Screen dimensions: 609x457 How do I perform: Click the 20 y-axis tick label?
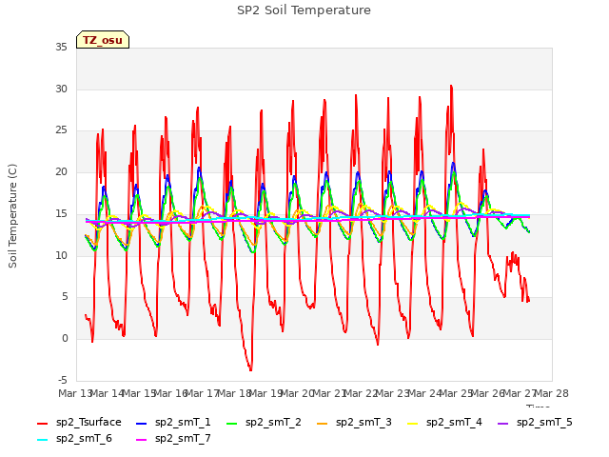[61, 171]
